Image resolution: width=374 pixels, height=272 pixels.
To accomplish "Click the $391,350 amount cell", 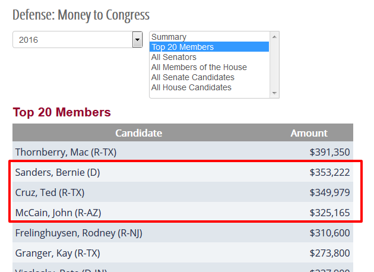I will click(329, 152).
